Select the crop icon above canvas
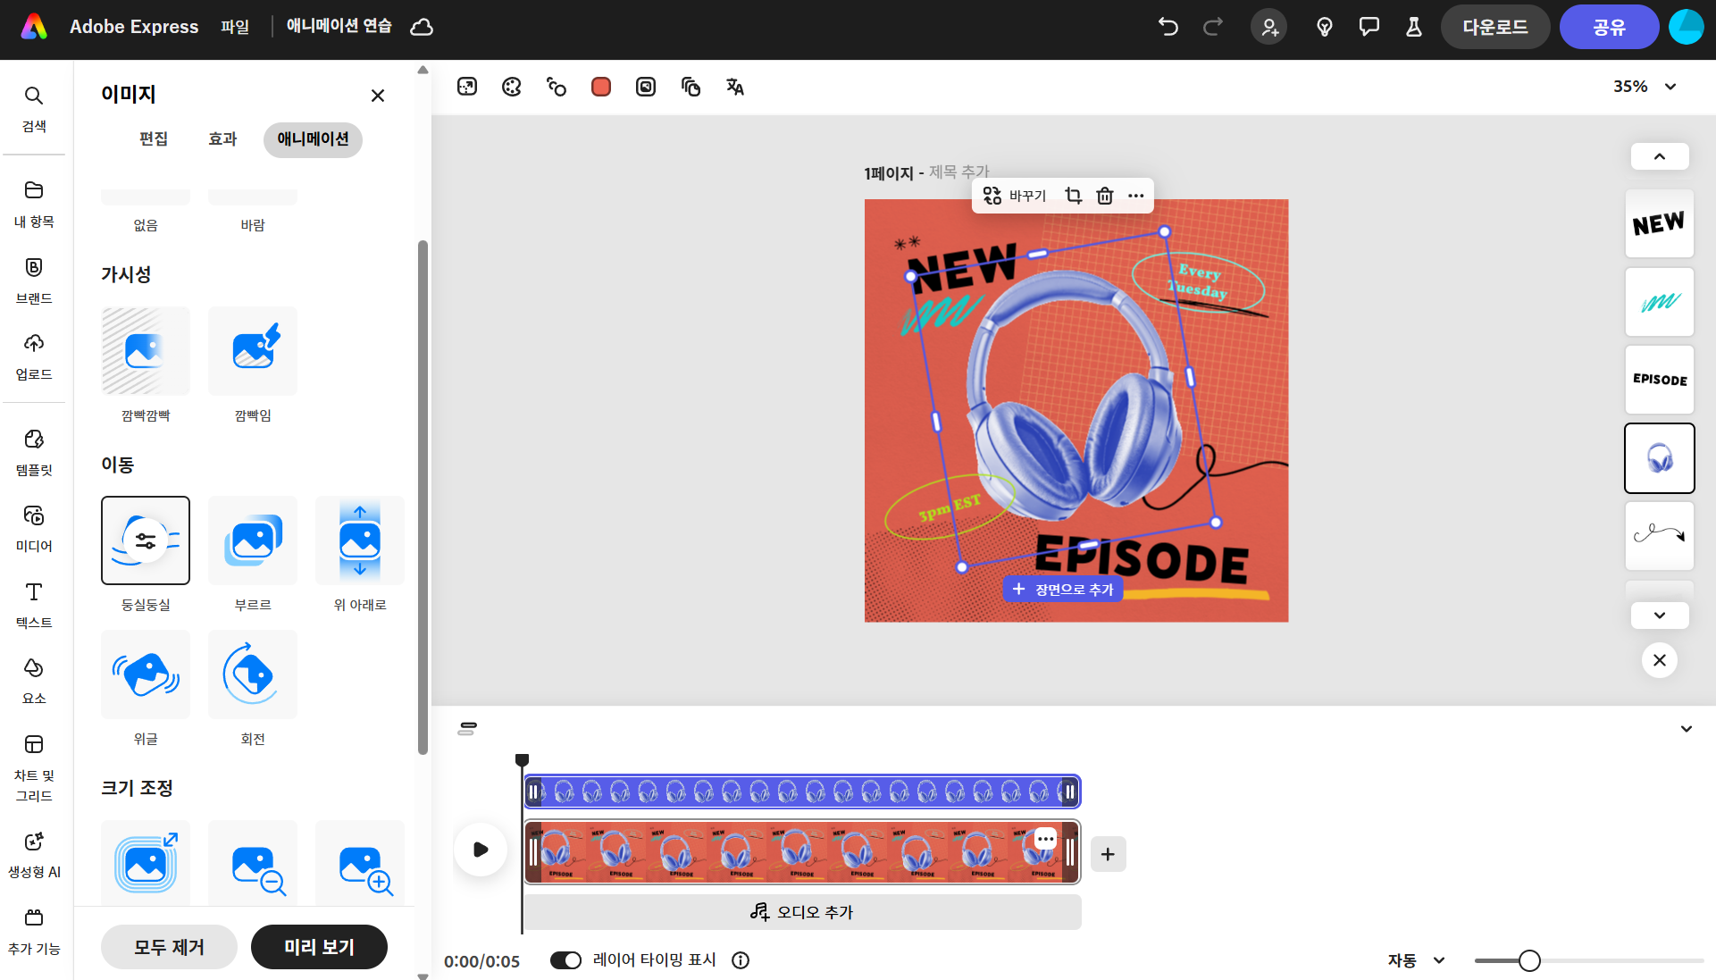 click(x=1074, y=196)
